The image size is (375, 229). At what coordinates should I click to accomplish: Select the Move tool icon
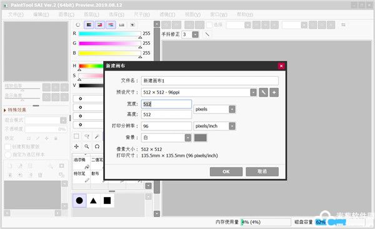pos(76,147)
